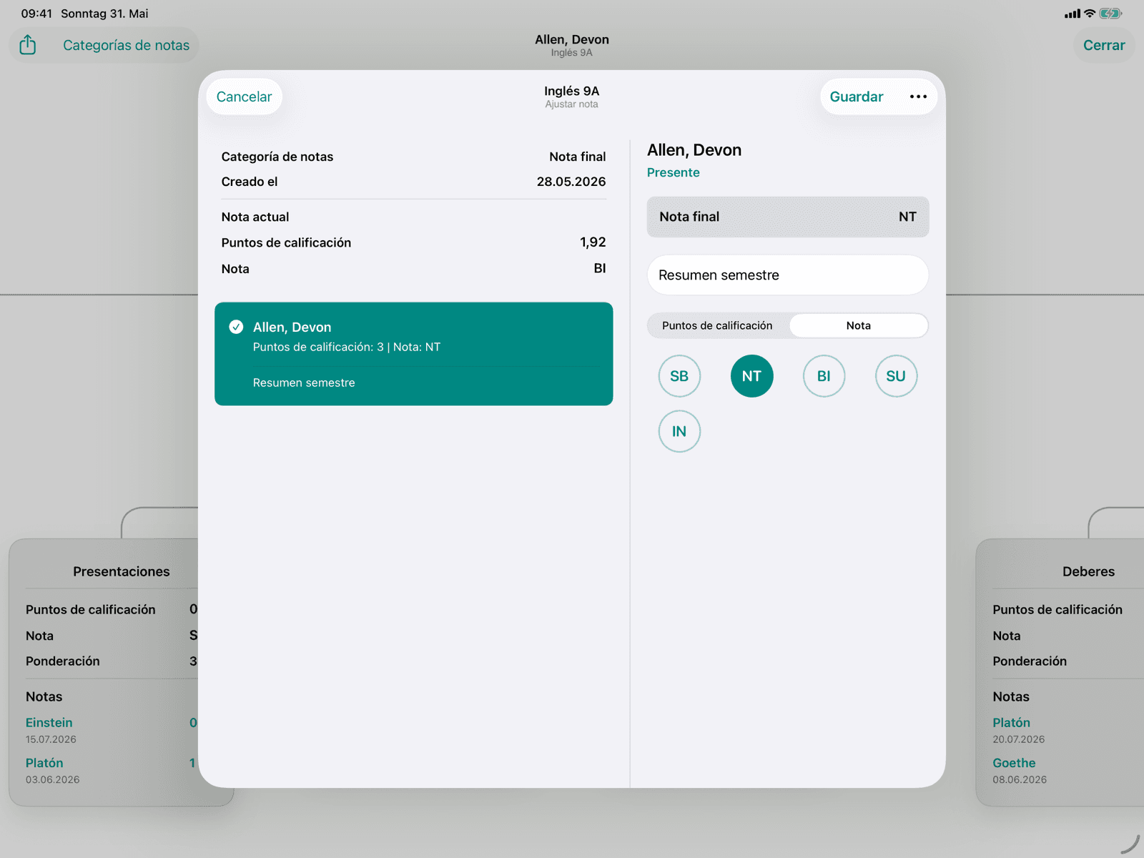Go back to Categorías de notas
Screen dimensions: 1144x858
click(x=127, y=45)
